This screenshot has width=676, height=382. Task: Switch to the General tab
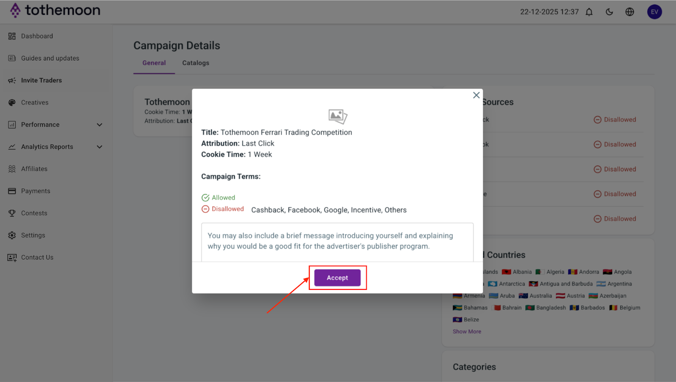(154, 63)
